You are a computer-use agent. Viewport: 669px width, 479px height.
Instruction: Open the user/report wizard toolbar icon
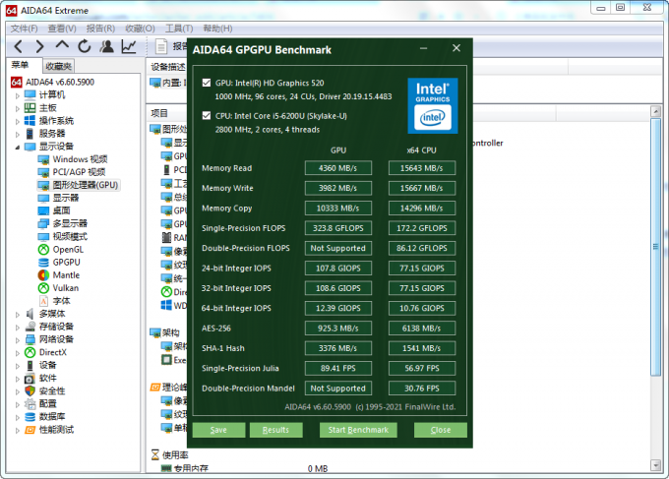click(106, 46)
